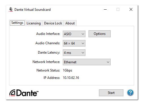Click the blue help question mark icon

[x=130, y=93]
